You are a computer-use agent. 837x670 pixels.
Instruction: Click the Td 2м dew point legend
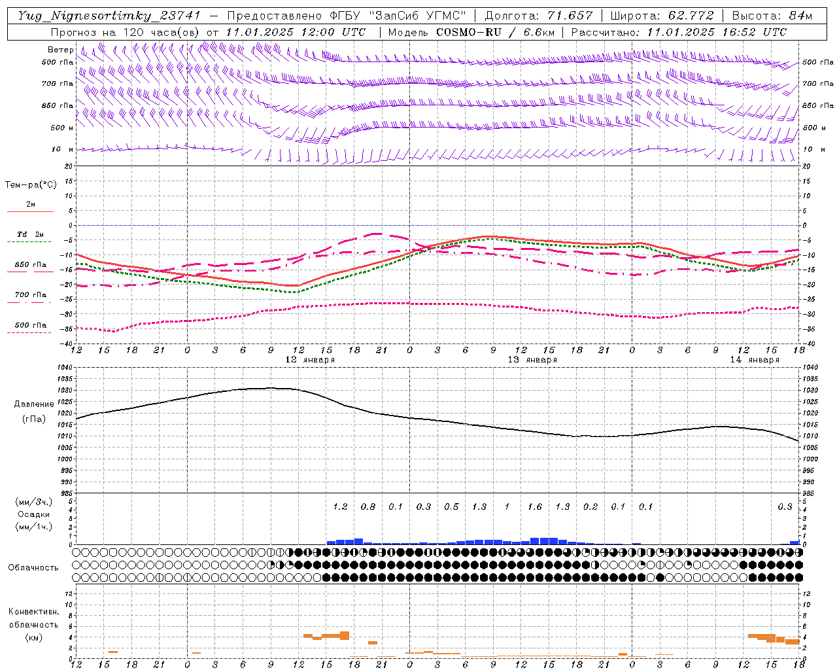pyautogui.click(x=30, y=235)
